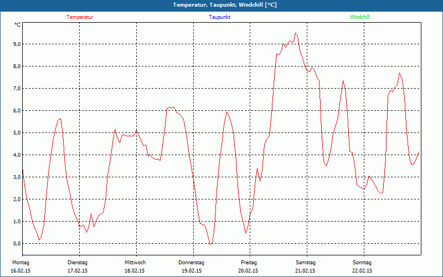
Task: Click the date 17.02.15
Action: pyautogui.click(x=78, y=271)
